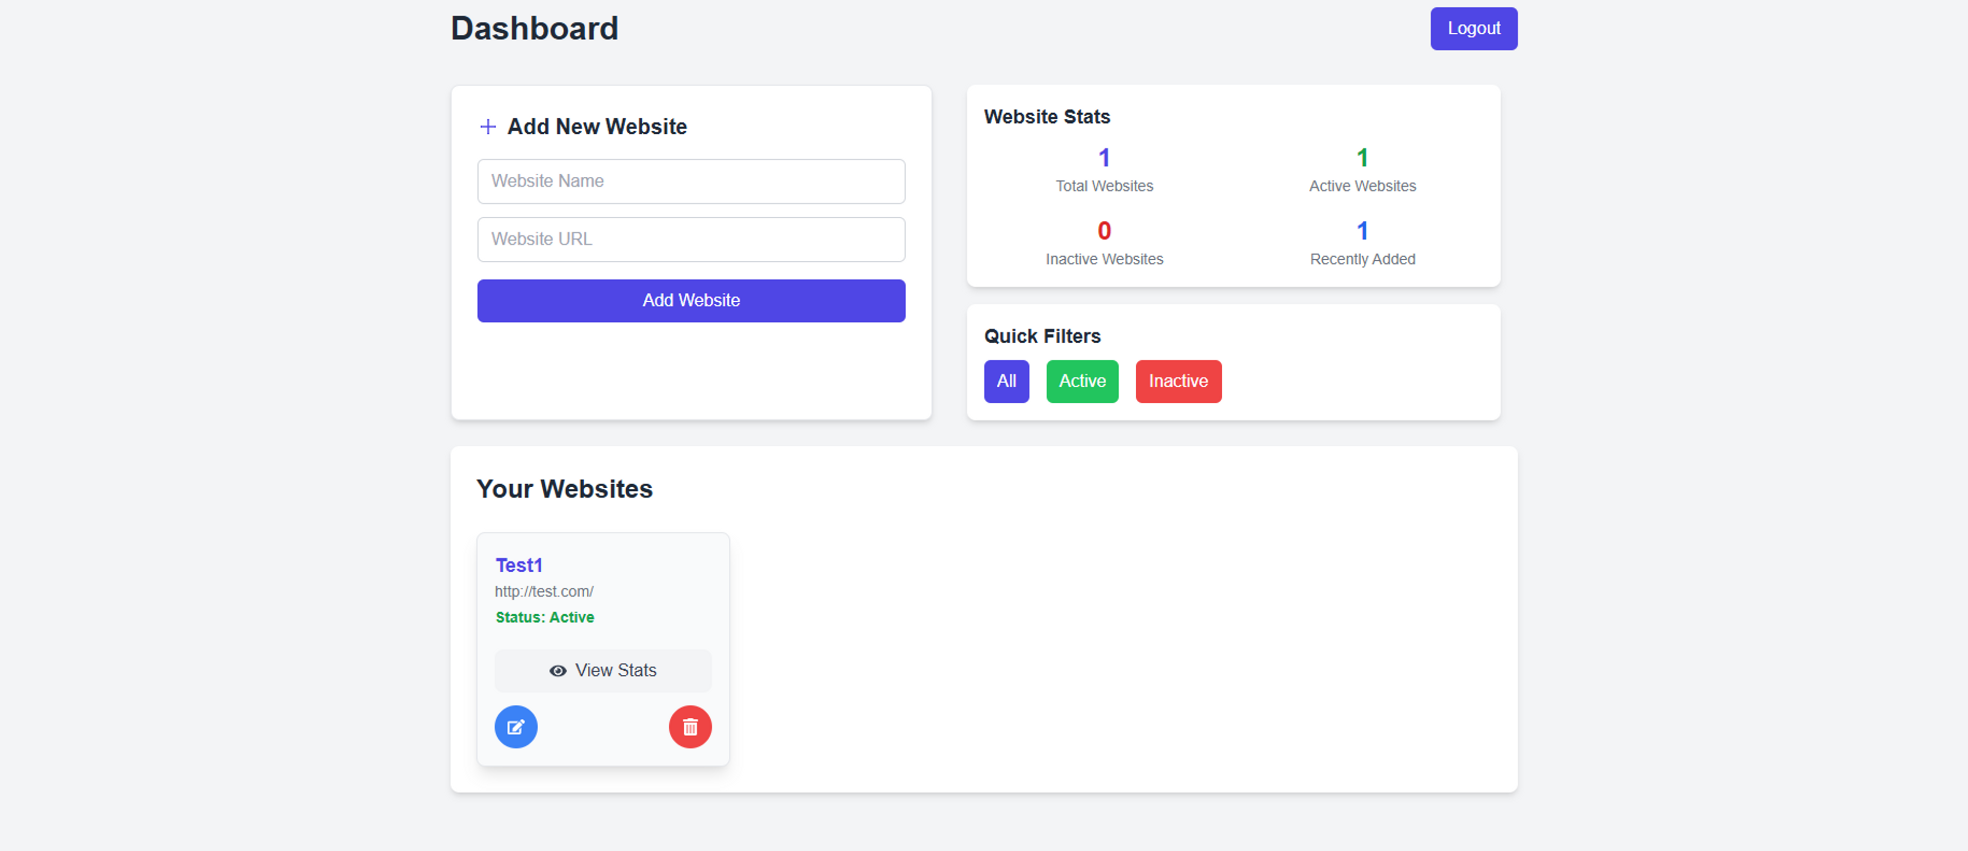Screen dimensions: 1968x851
Task: Toggle All websites filter view
Action: [1006, 380]
